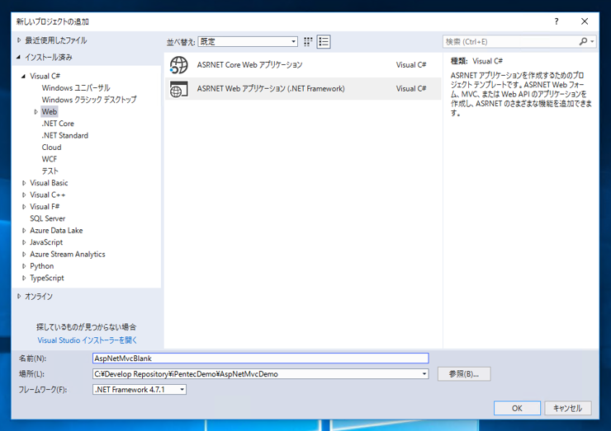Select the .NET Standard category
Image resolution: width=611 pixels, height=431 pixels.
[65, 135]
